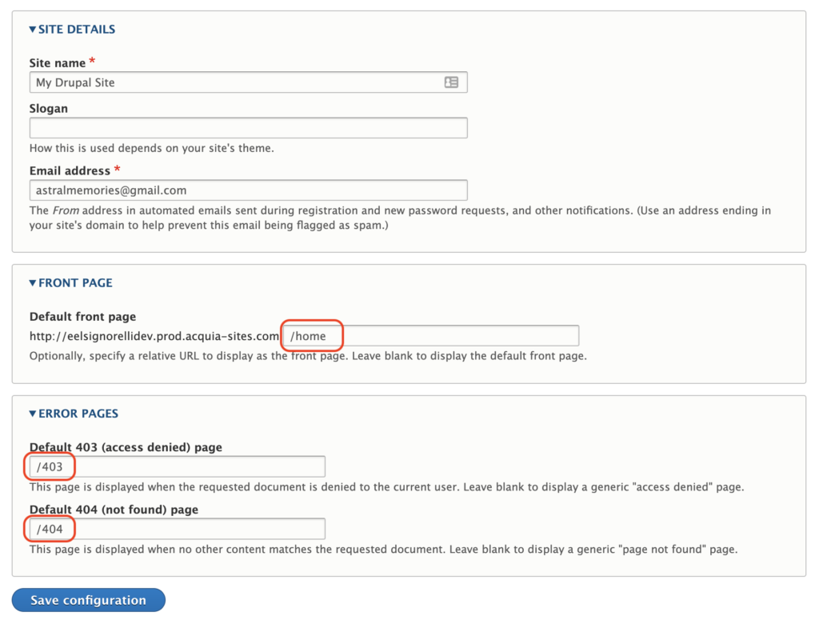
Task: Click the "Slogan" field label
Action: tap(49, 108)
